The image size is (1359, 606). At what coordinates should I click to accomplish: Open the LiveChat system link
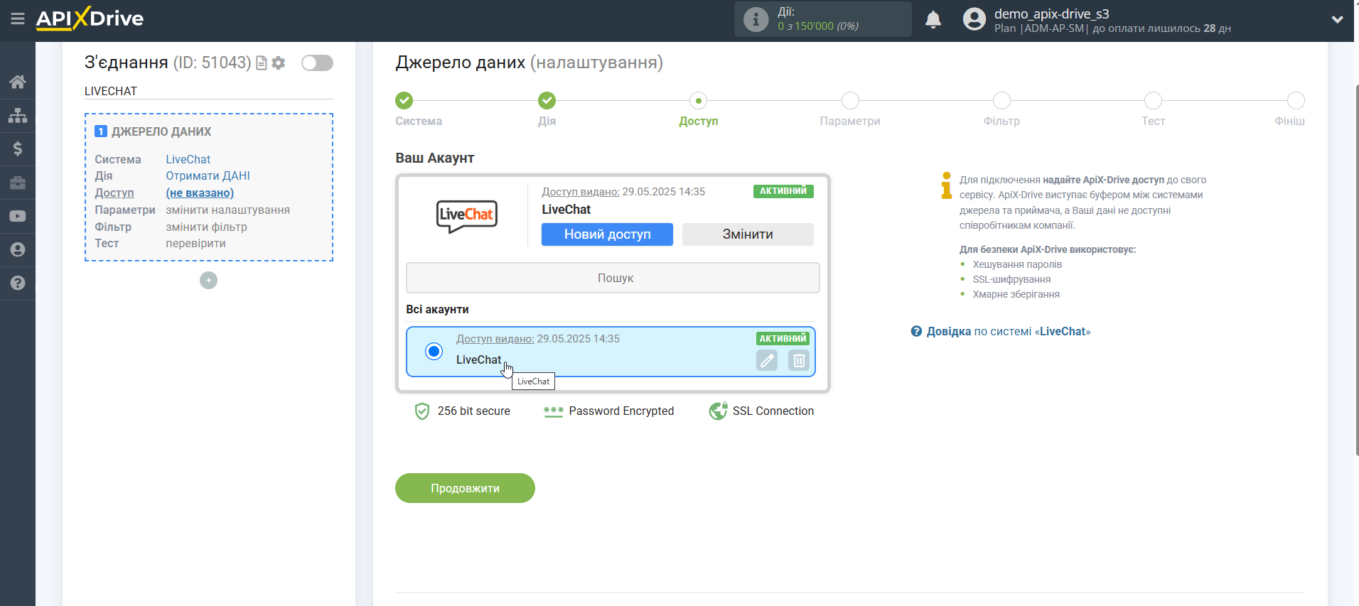tap(188, 159)
